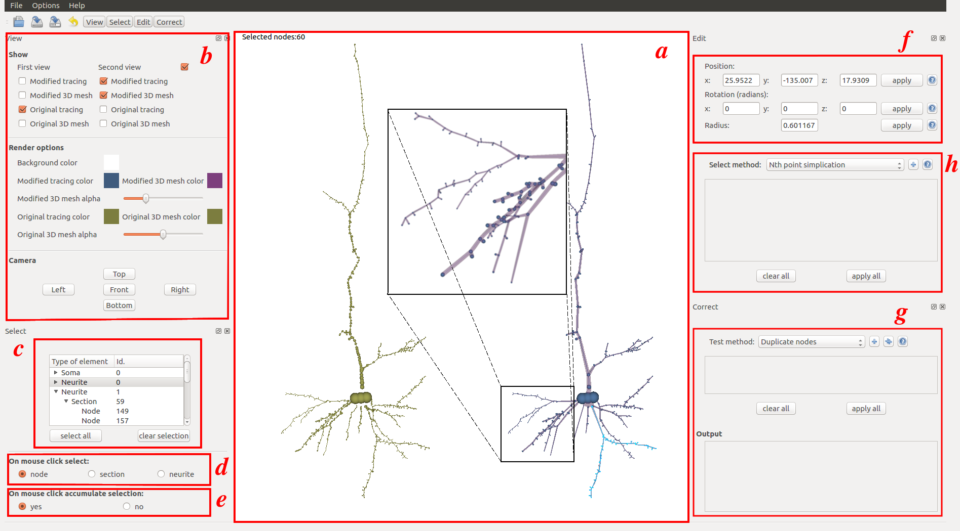The image size is (960, 531).
Task: Click the first save-to-disk toolbar icon
Action: pyautogui.click(x=37, y=22)
